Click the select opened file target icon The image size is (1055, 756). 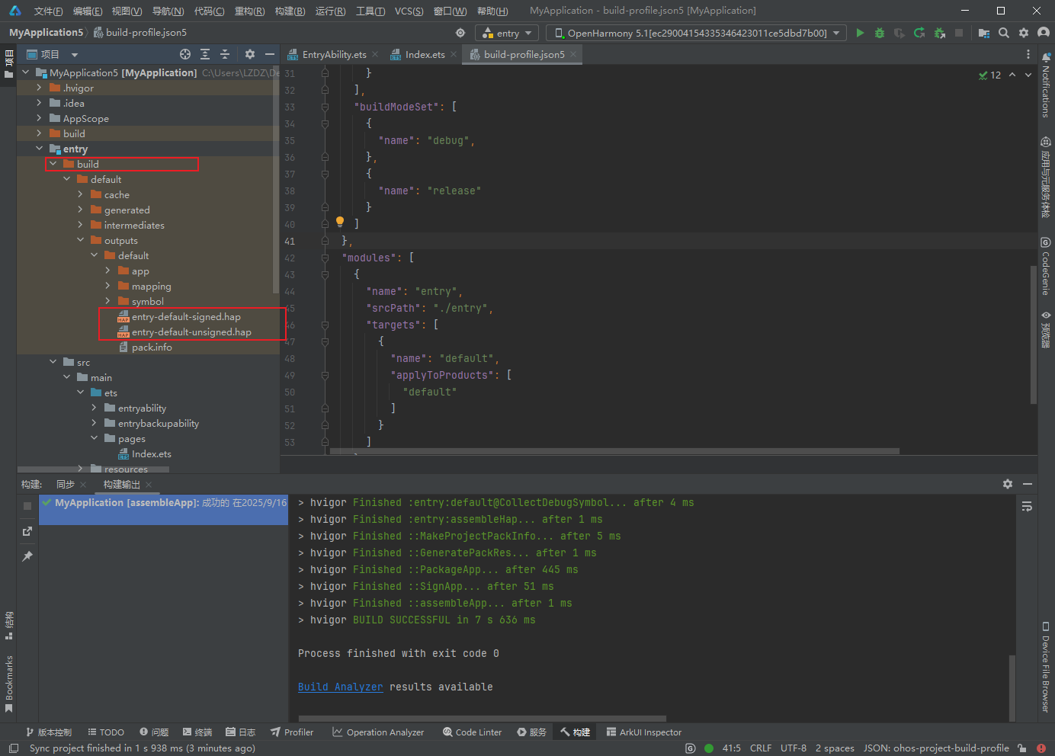185,54
